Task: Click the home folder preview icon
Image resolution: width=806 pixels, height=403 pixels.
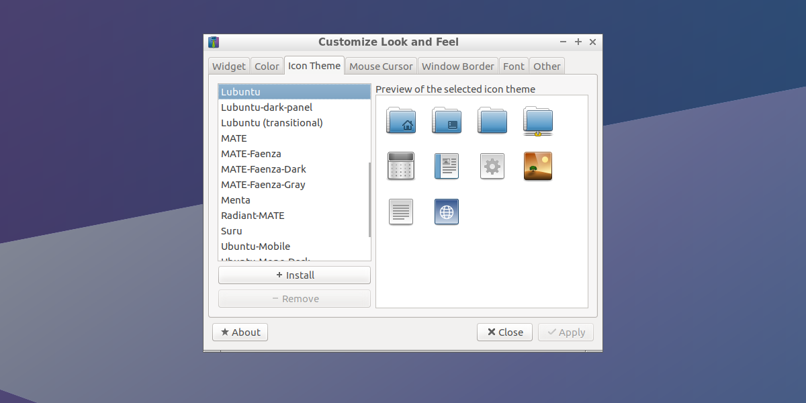Action: pyautogui.click(x=401, y=120)
